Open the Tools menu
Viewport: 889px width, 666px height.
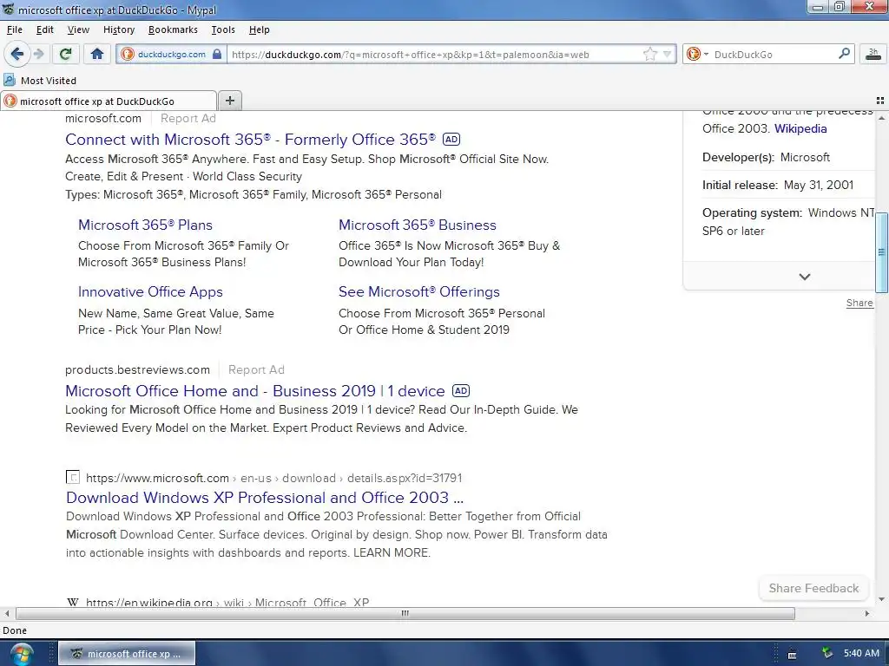[223, 29]
